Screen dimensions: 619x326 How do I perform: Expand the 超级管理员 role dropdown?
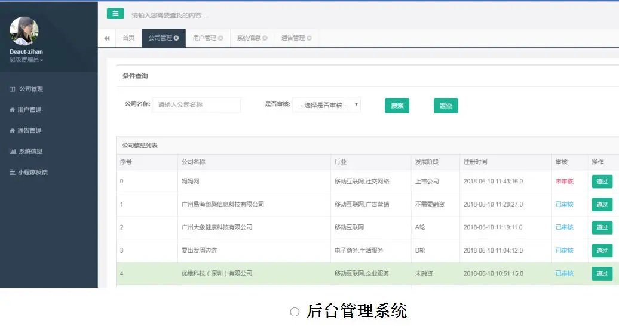26,60
